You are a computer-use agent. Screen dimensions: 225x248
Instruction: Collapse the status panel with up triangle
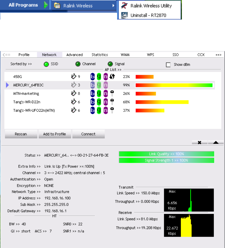(x=216, y=143)
